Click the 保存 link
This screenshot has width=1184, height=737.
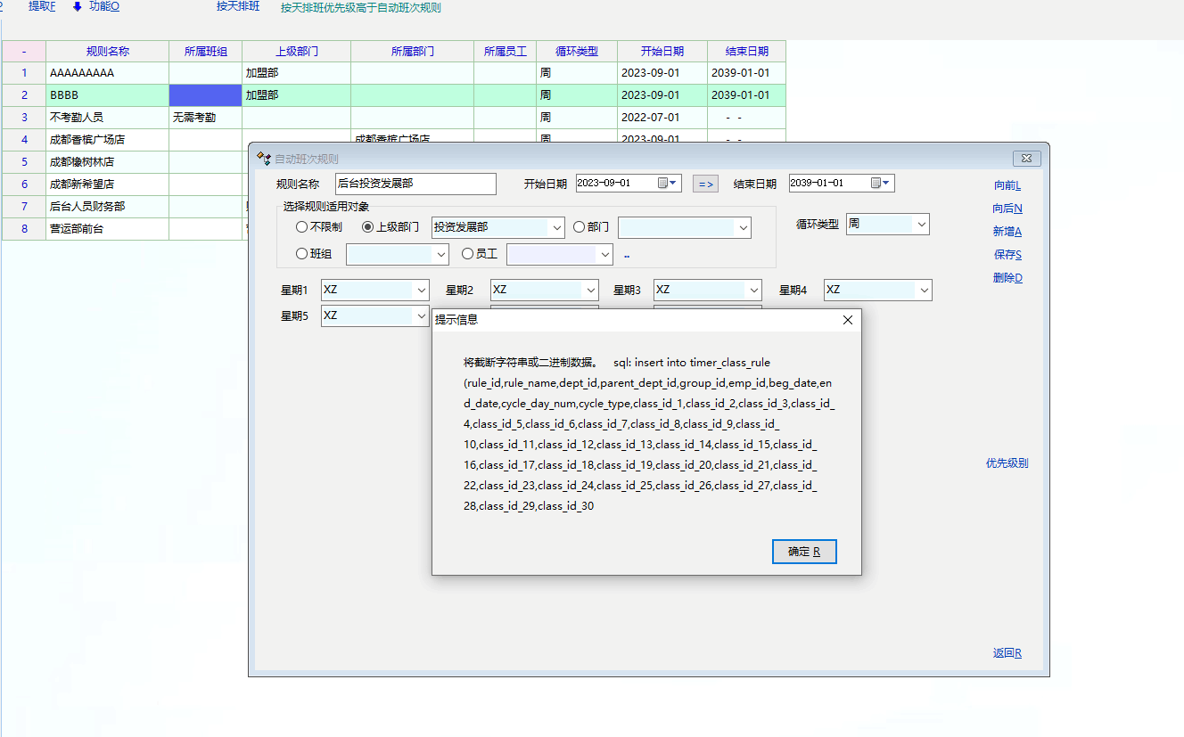pos(1007,255)
